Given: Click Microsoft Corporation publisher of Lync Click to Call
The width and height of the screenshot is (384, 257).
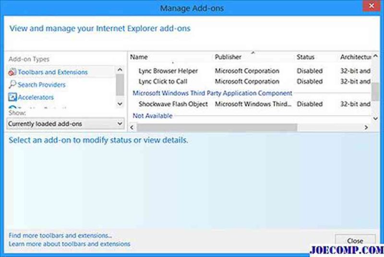Looking at the screenshot, I should (247, 82).
